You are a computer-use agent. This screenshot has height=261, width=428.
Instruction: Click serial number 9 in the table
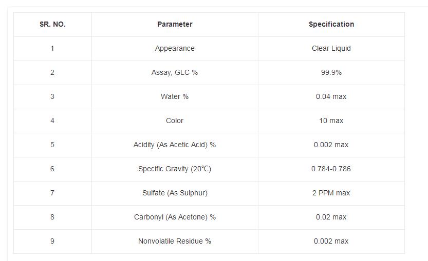pyautogui.click(x=52, y=241)
